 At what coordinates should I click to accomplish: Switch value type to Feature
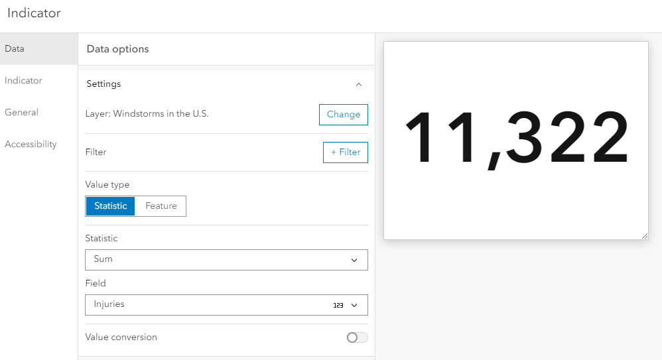coord(161,206)
